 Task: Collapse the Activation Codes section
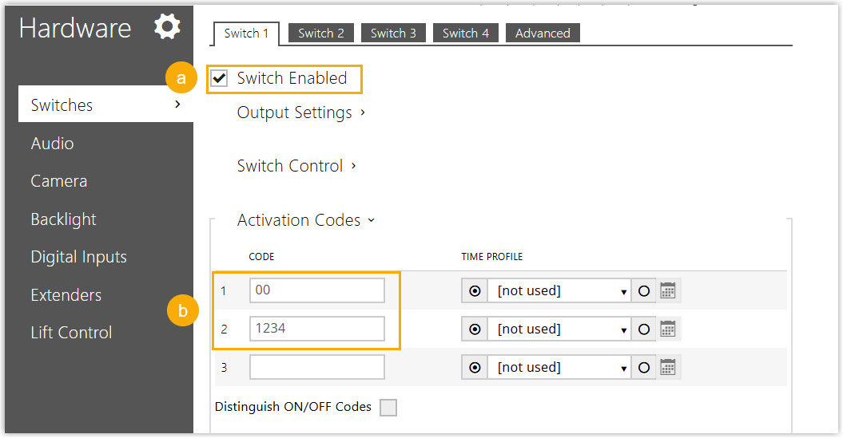[x=305, y=220]
